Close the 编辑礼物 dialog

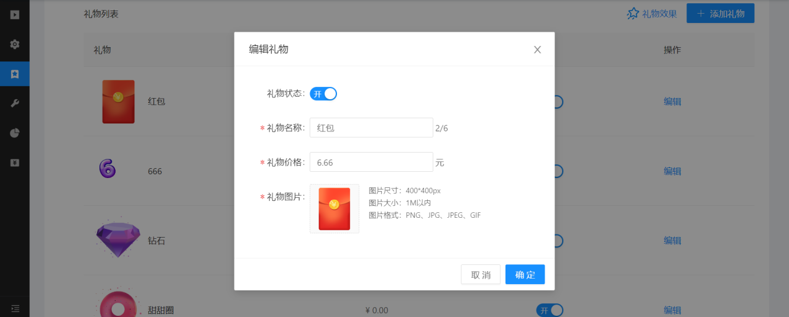pos(537,50)
